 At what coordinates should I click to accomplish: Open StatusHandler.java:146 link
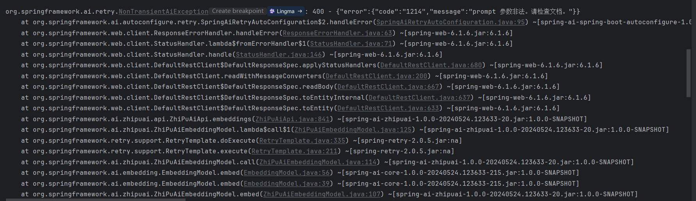pos(279,55)
